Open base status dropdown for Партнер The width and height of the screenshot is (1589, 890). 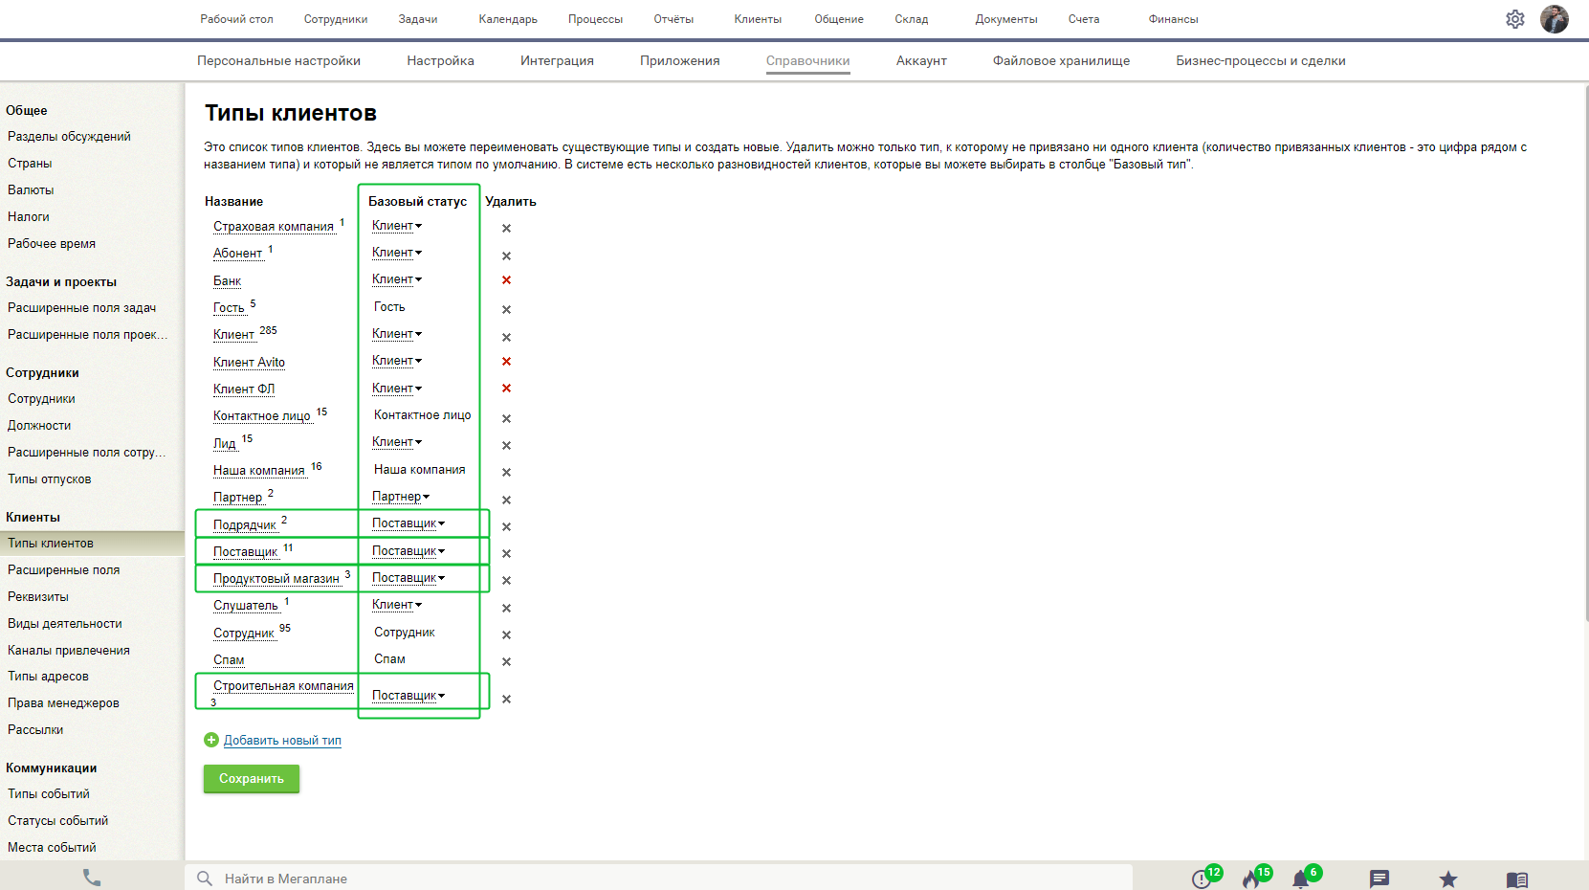click(401, 497)
